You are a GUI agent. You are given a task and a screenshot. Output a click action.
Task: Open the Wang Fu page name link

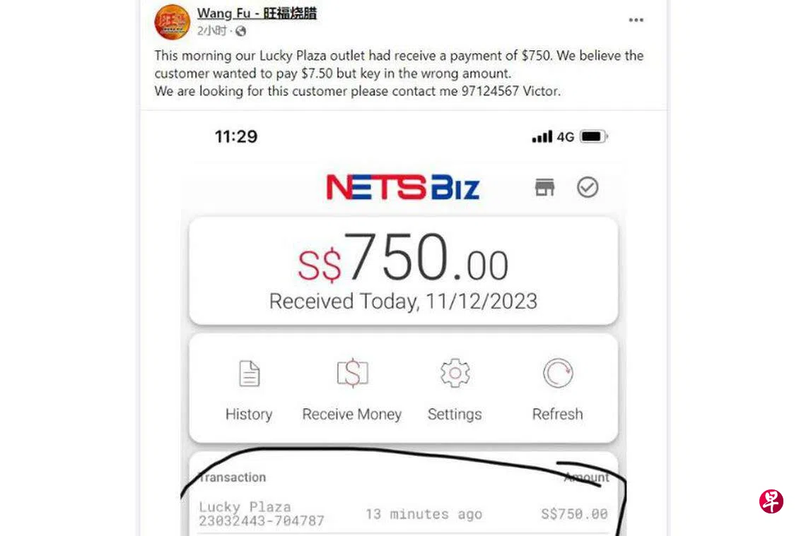pyautogui.click(x=257, y=13)
